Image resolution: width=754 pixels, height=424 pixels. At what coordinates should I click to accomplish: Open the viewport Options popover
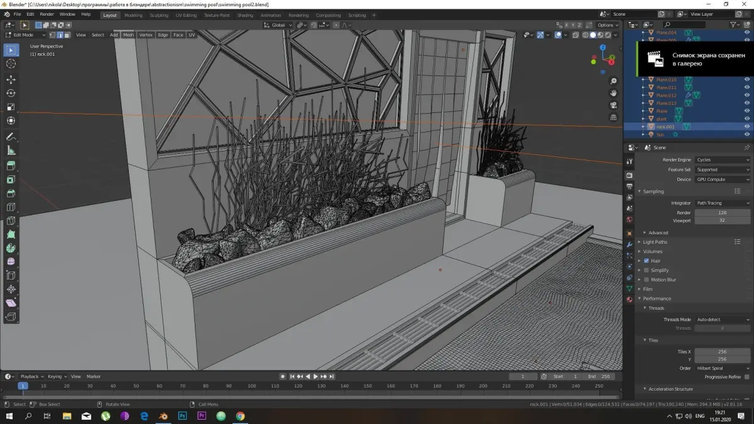(x=608, y=25)
